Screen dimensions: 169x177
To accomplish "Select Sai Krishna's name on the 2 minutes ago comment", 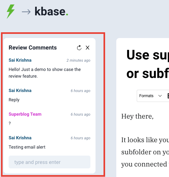I will tap(20, 60).
